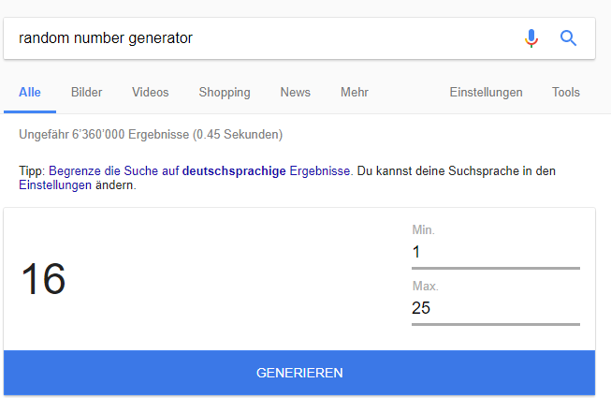Open the Einstellungen dropdown in tab bar
The width and height of the screenshot is (611, 398).
(486, 93)
